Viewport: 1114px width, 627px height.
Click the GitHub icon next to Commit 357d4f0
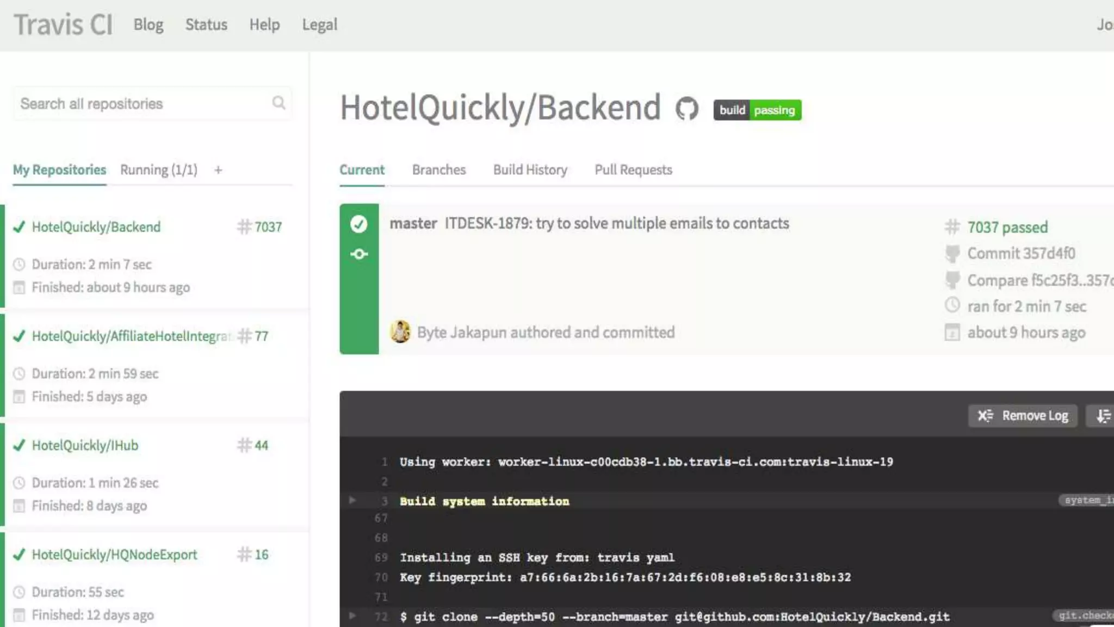(952, 254)
